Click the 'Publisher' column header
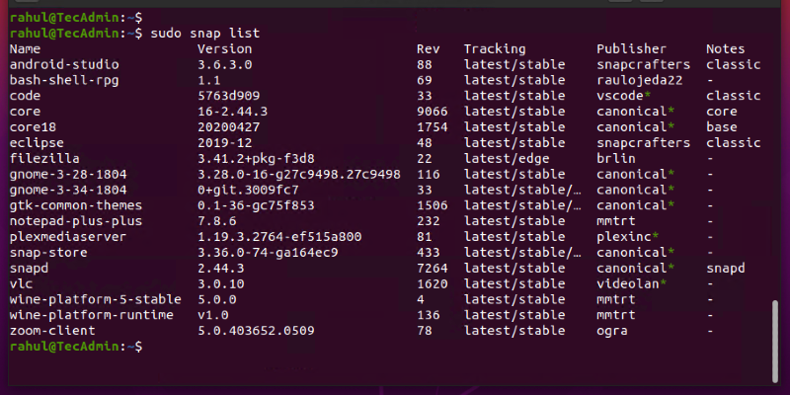Screen dimensions: 790x395 coord(632,49)
